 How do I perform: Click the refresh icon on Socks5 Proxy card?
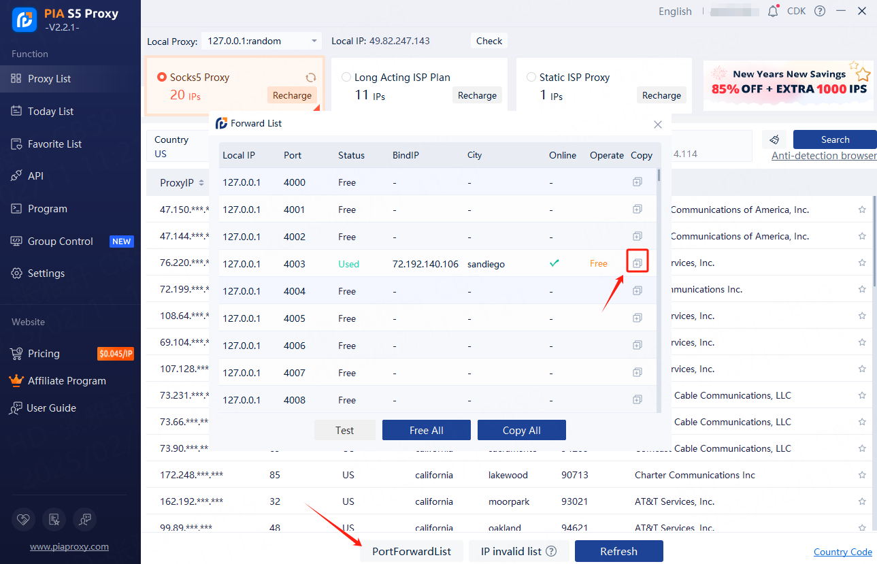[x=311, y=78]
